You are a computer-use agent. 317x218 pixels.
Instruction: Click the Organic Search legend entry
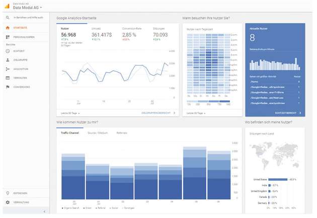tap(70, 208)
